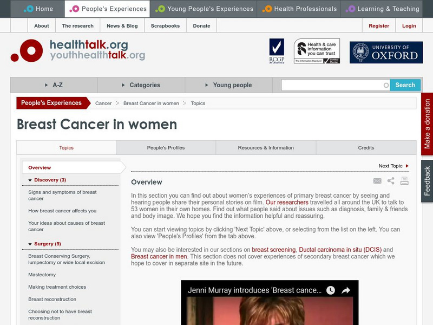This screenshot has width=433, height=325.
Task: Open the Make a donation side tab
Action: (427, 124)
